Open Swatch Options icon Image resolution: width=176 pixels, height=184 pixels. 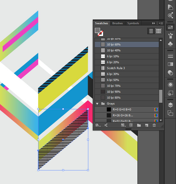click(131, 125)
